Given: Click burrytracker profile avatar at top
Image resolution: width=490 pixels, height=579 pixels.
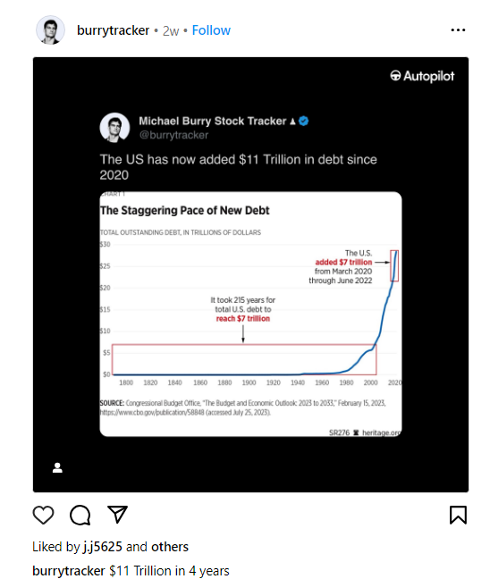Looking at the screenshot, I should coord(50,29).
